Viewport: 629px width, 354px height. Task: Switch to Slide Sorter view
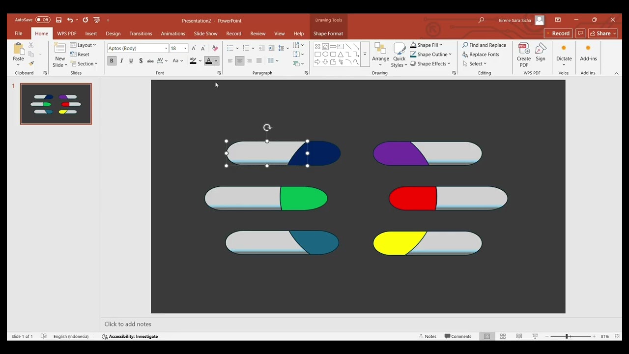(x=503, y=336)
